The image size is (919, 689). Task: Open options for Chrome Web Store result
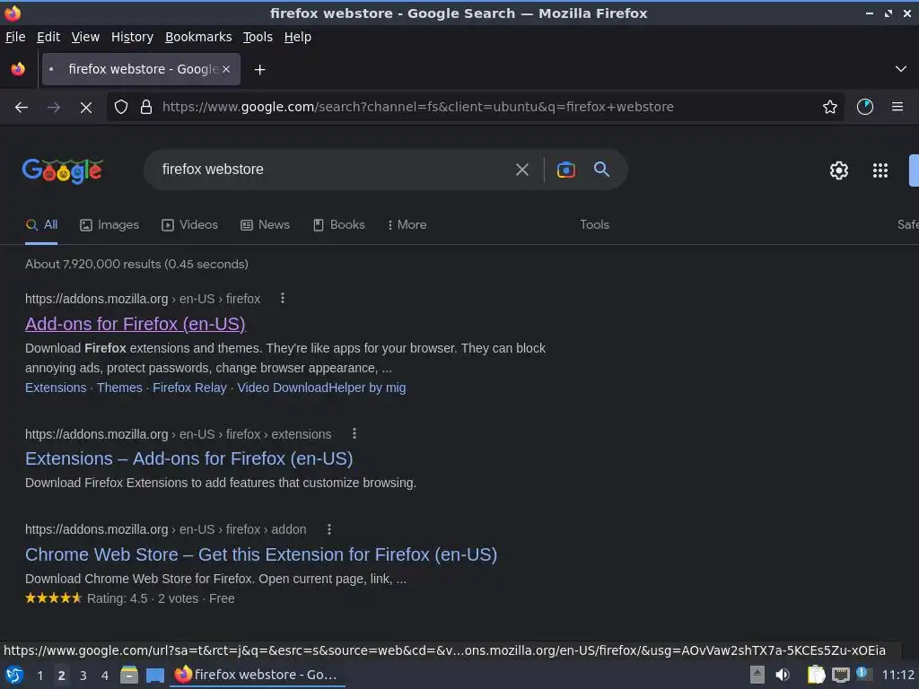pyautogui.click(x=328, y=529)
